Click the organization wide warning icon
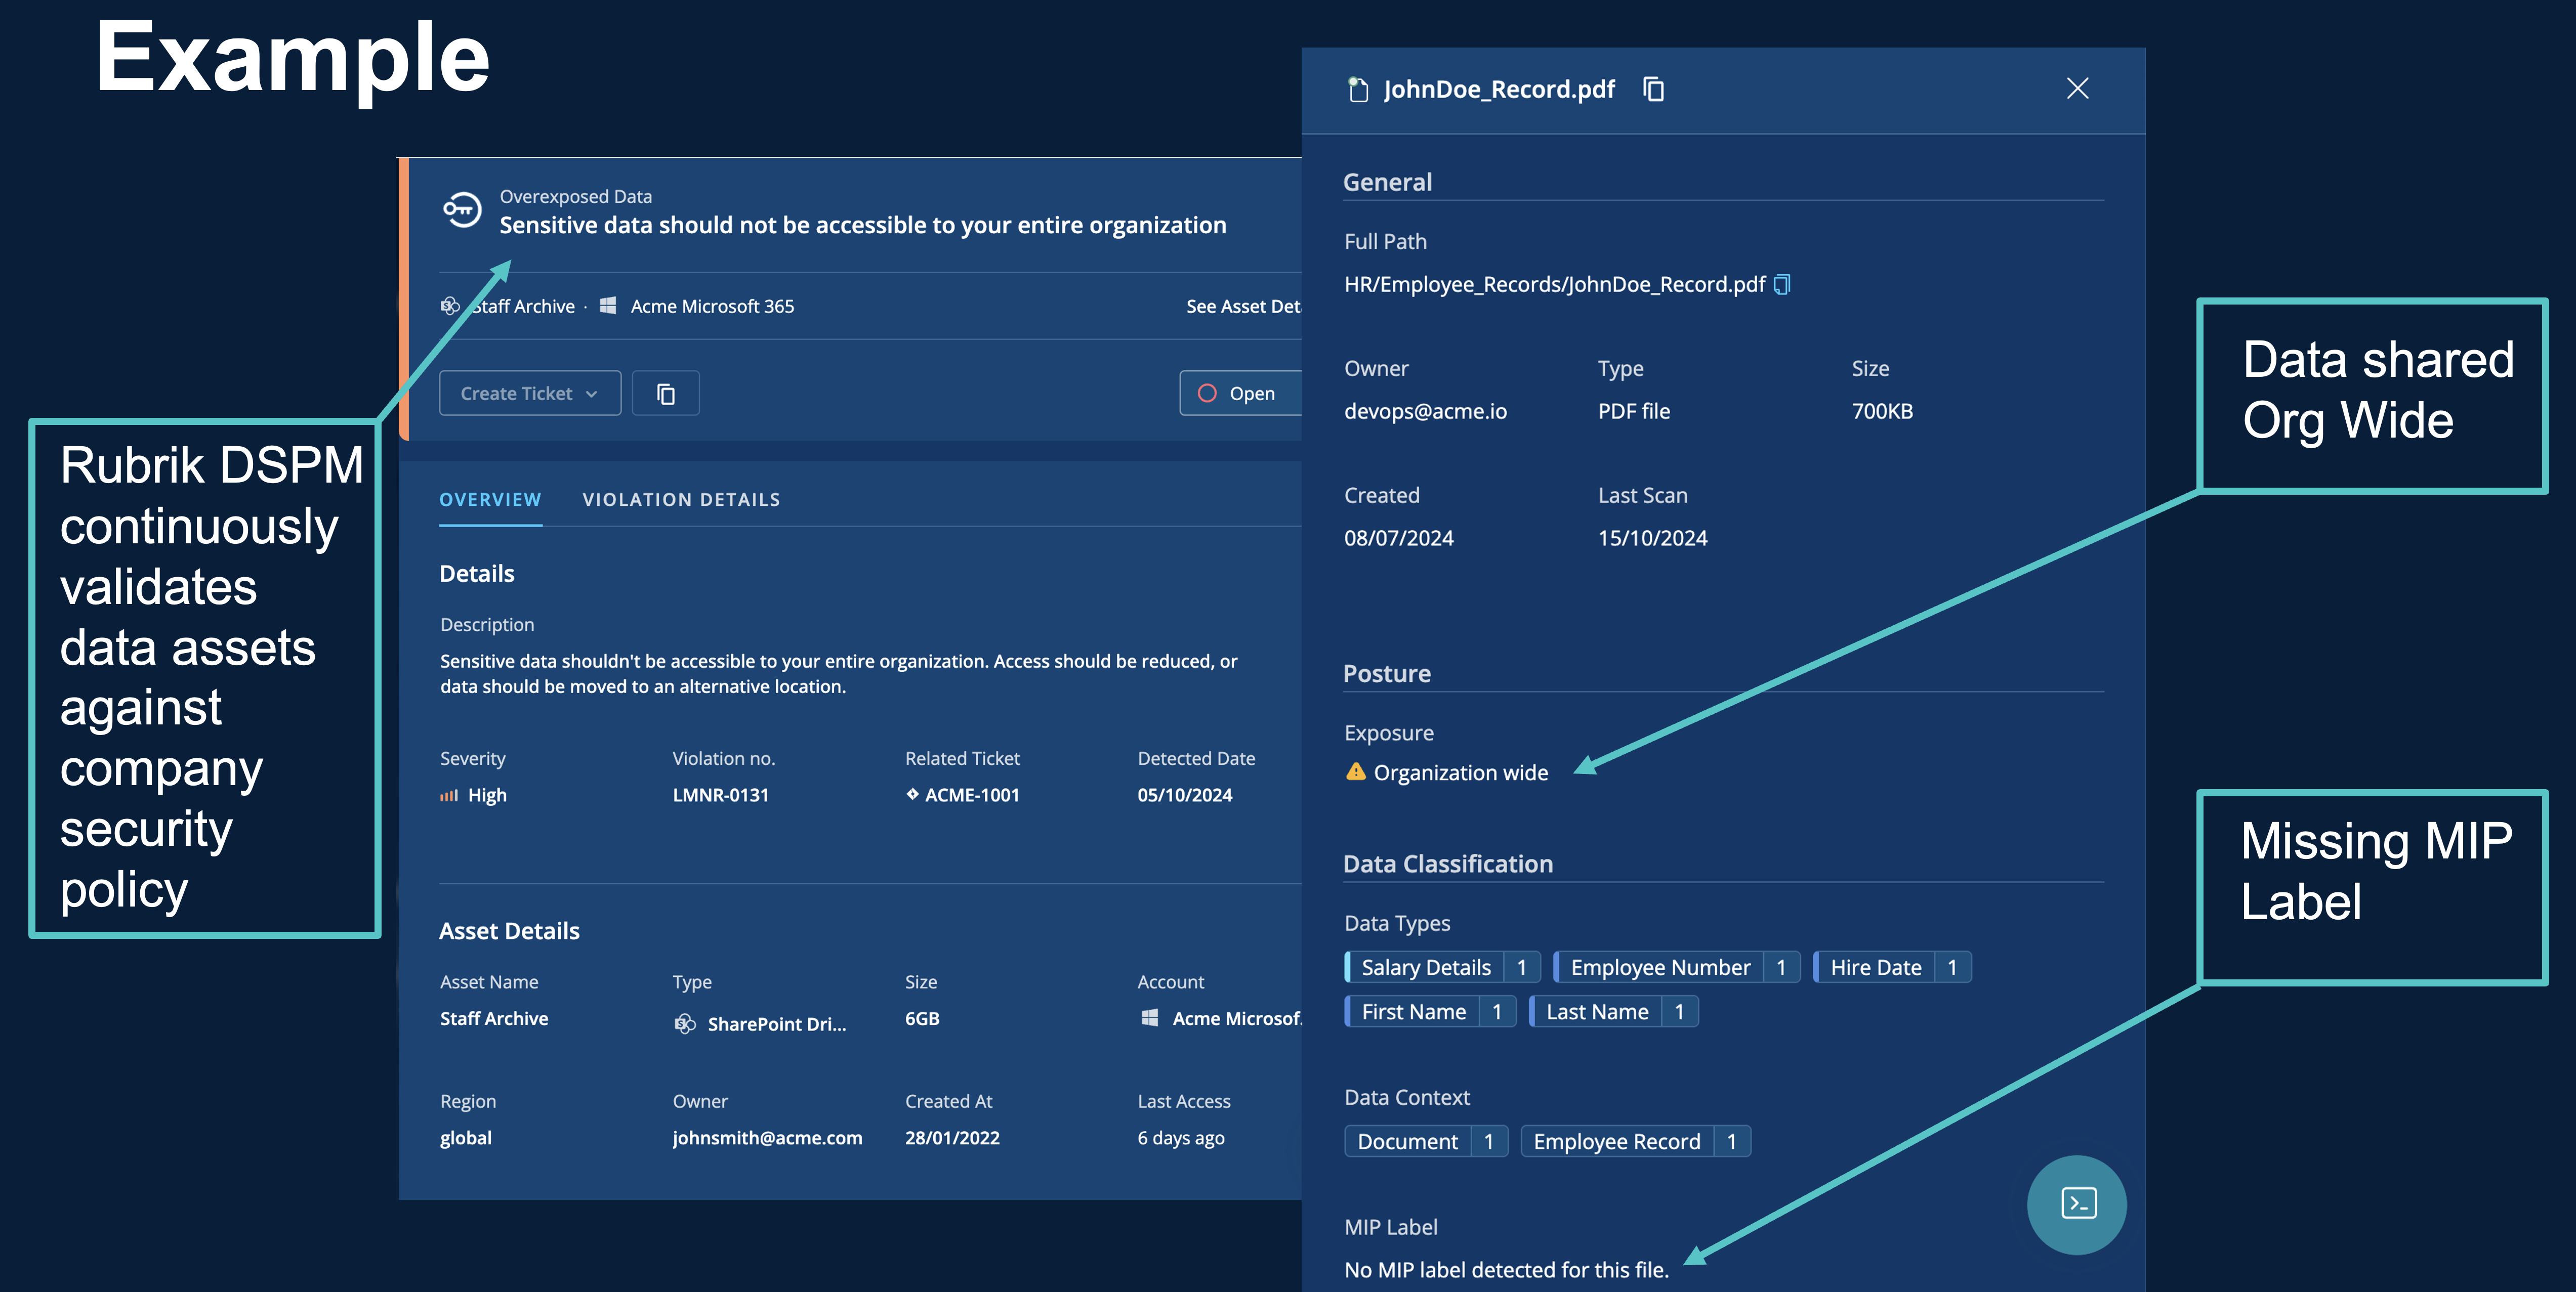This screenshot has width=2576, height=1292. tap(1355, 772)
